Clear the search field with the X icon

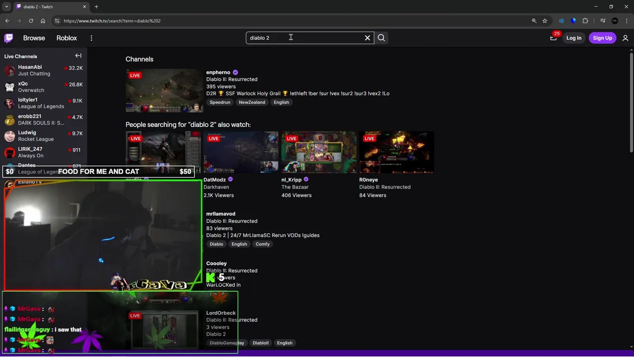coord(368,38)
